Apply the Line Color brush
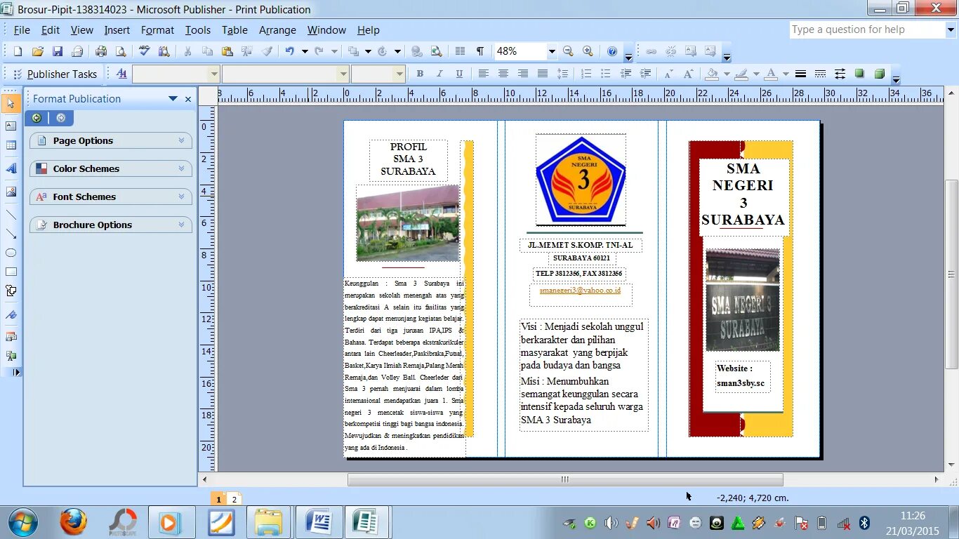959x539 pixels. point(741,74)
